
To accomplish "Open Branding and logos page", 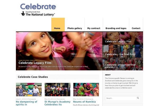I will click(116, 28).
